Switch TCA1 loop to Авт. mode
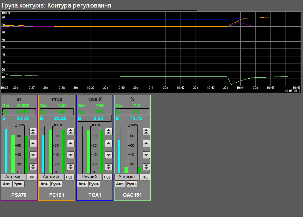Screen dimensions: 303x217 pos(82,184)
